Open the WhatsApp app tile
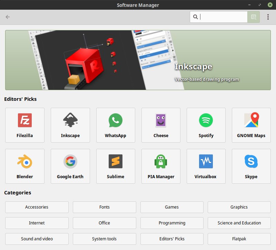 pos(116,125)
